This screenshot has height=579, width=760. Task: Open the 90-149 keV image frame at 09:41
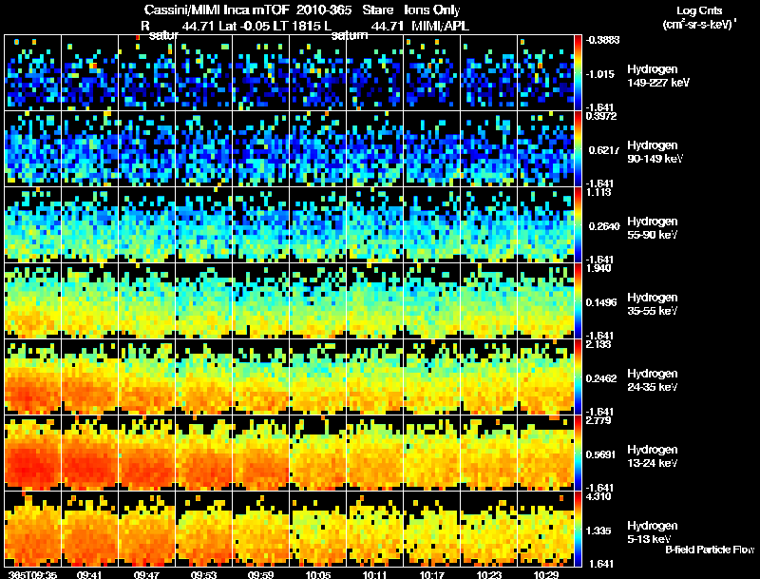click(x=89, y=148)
